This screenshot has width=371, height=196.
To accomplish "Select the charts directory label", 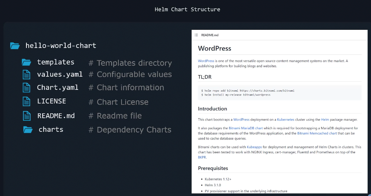I will (51, 130).
